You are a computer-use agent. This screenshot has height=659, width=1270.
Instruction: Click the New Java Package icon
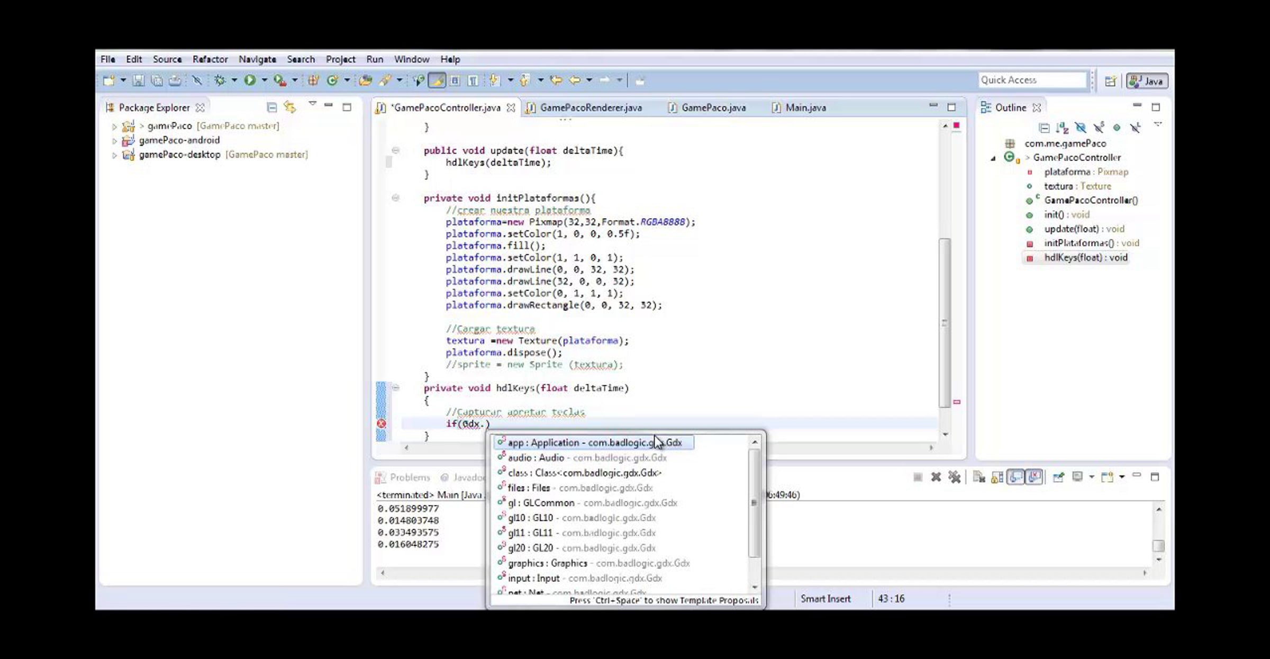point(314,80)
